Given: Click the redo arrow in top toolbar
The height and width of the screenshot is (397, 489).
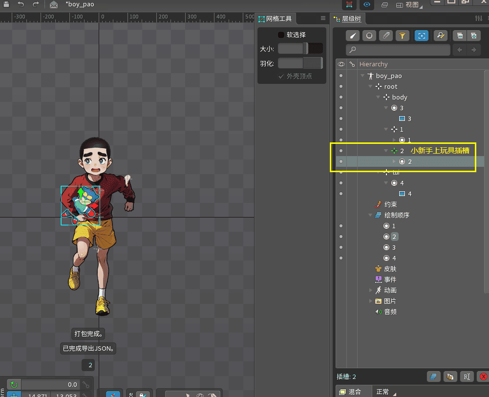Looking at the screenshot, I should pyautogui.click(x=35, y=4).
